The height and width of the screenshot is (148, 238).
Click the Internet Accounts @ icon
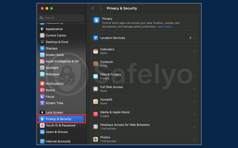click(x=42, y=141)
